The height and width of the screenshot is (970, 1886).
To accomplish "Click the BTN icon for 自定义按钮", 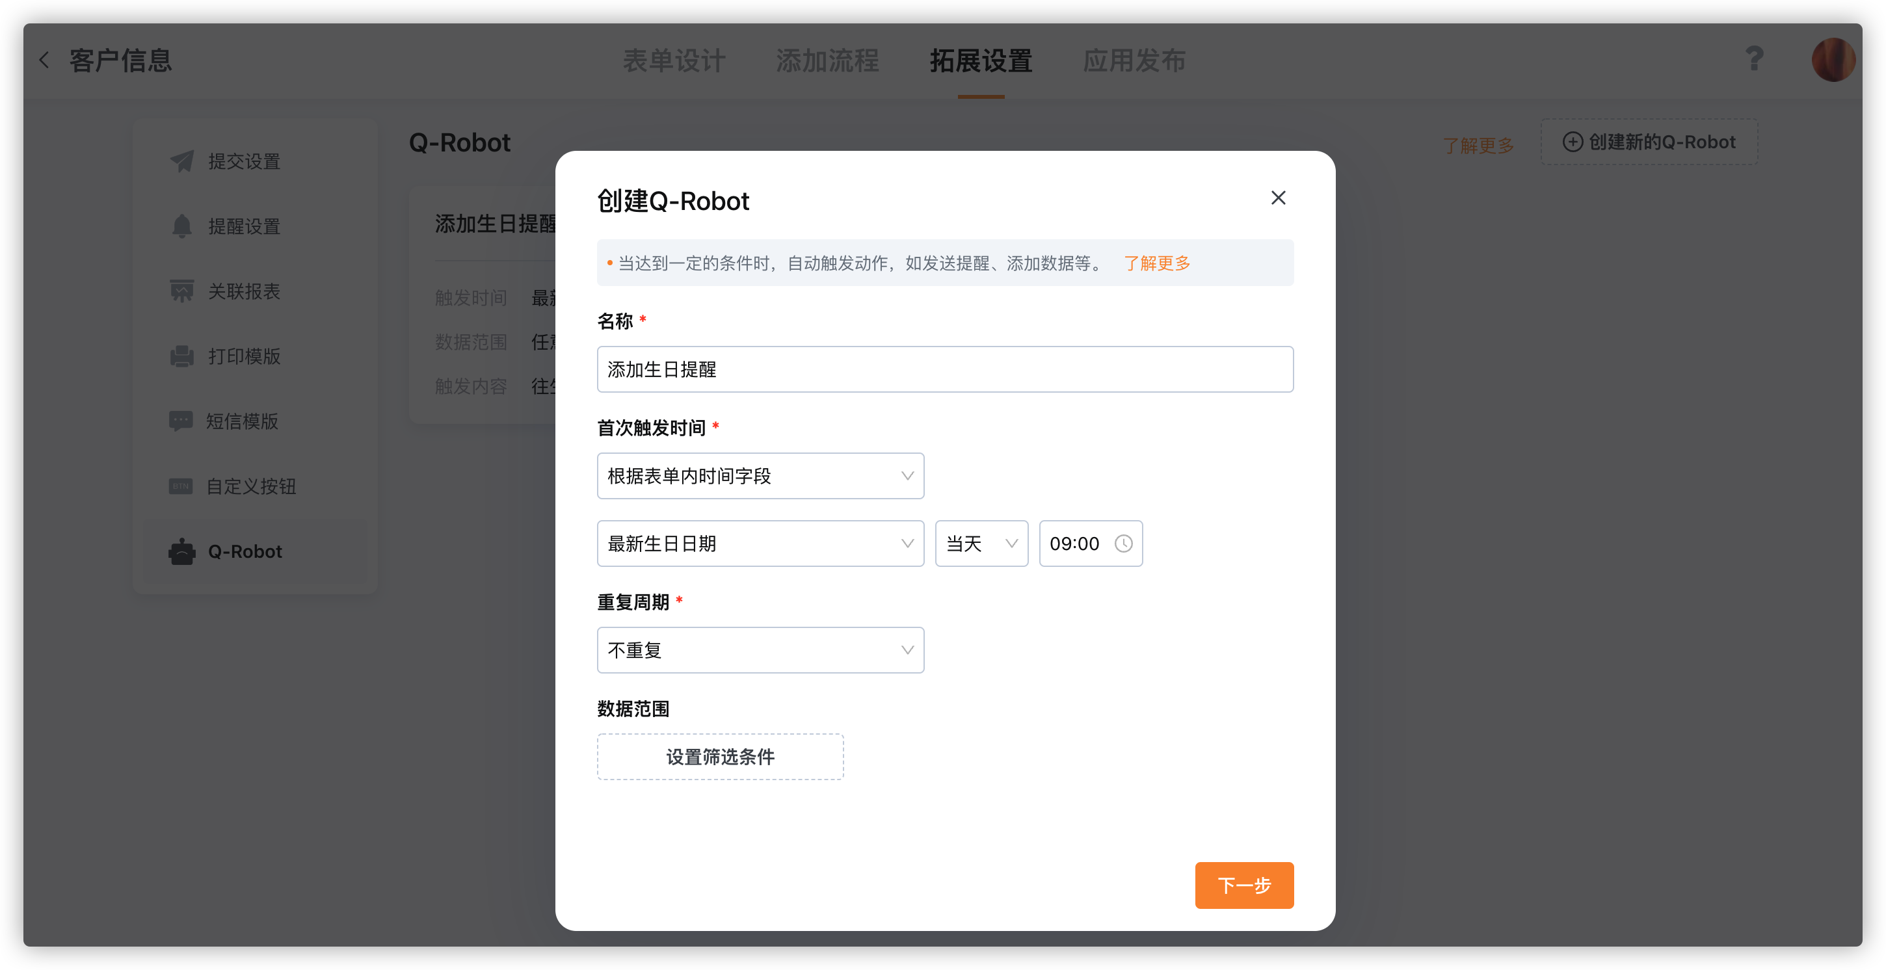I will pyautogui.click(x=181, y=486).
